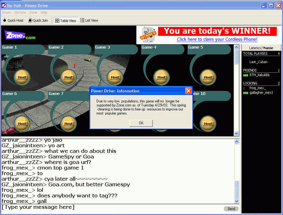Screen dimensions: 283x215
Task: Minimize the Re-Volt Power Drive window
Action: pyautogui.click(x=264, y=6)
